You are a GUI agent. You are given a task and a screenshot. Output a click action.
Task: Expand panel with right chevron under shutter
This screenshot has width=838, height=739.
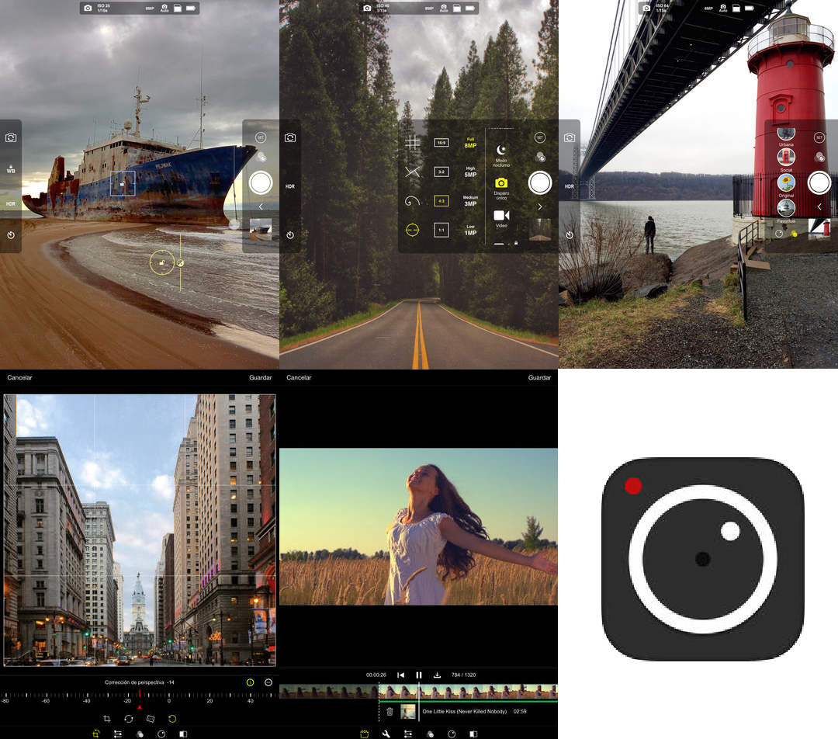tap(540, 206)
